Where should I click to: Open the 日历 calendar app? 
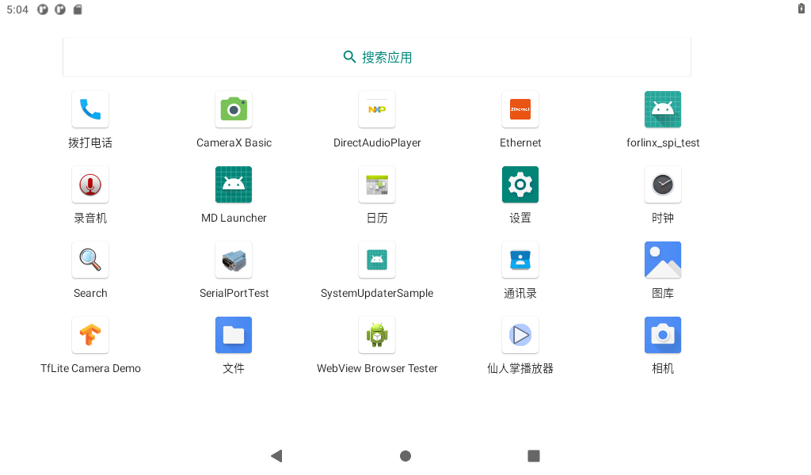point(377,184)
